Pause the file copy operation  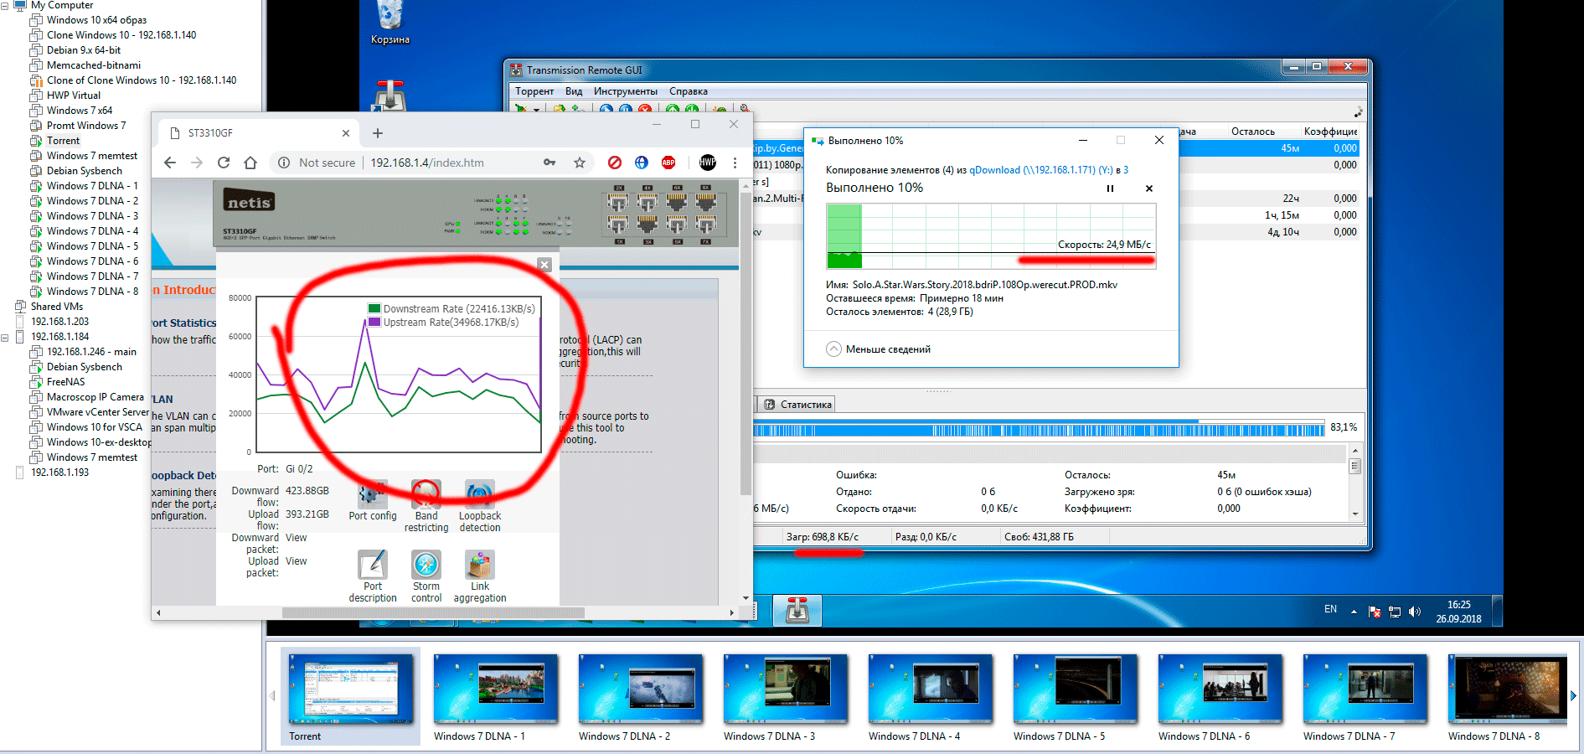tap(1110, 188)
